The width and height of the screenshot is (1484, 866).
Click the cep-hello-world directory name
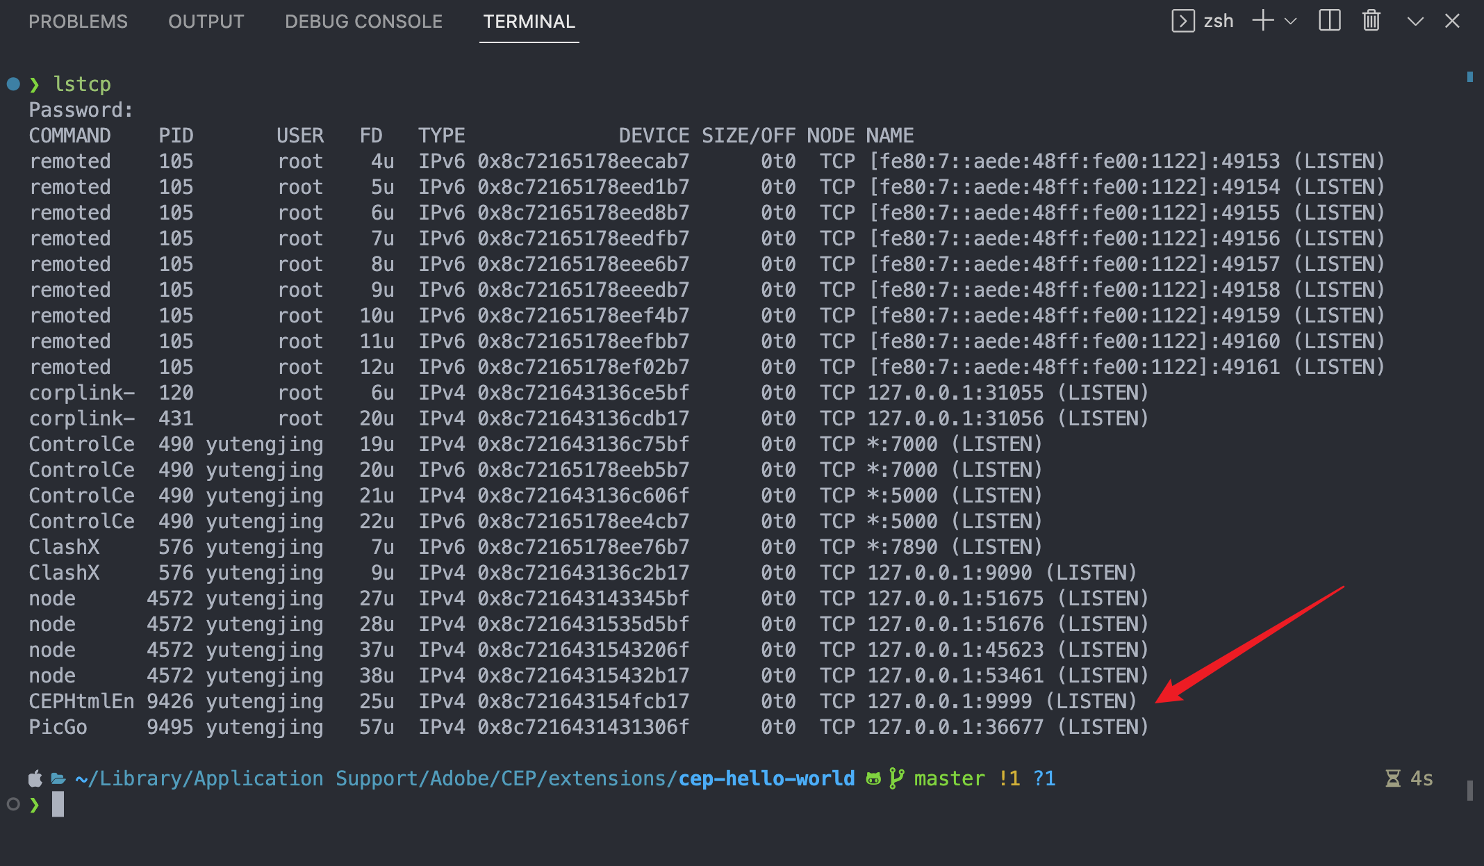[766, 778]
